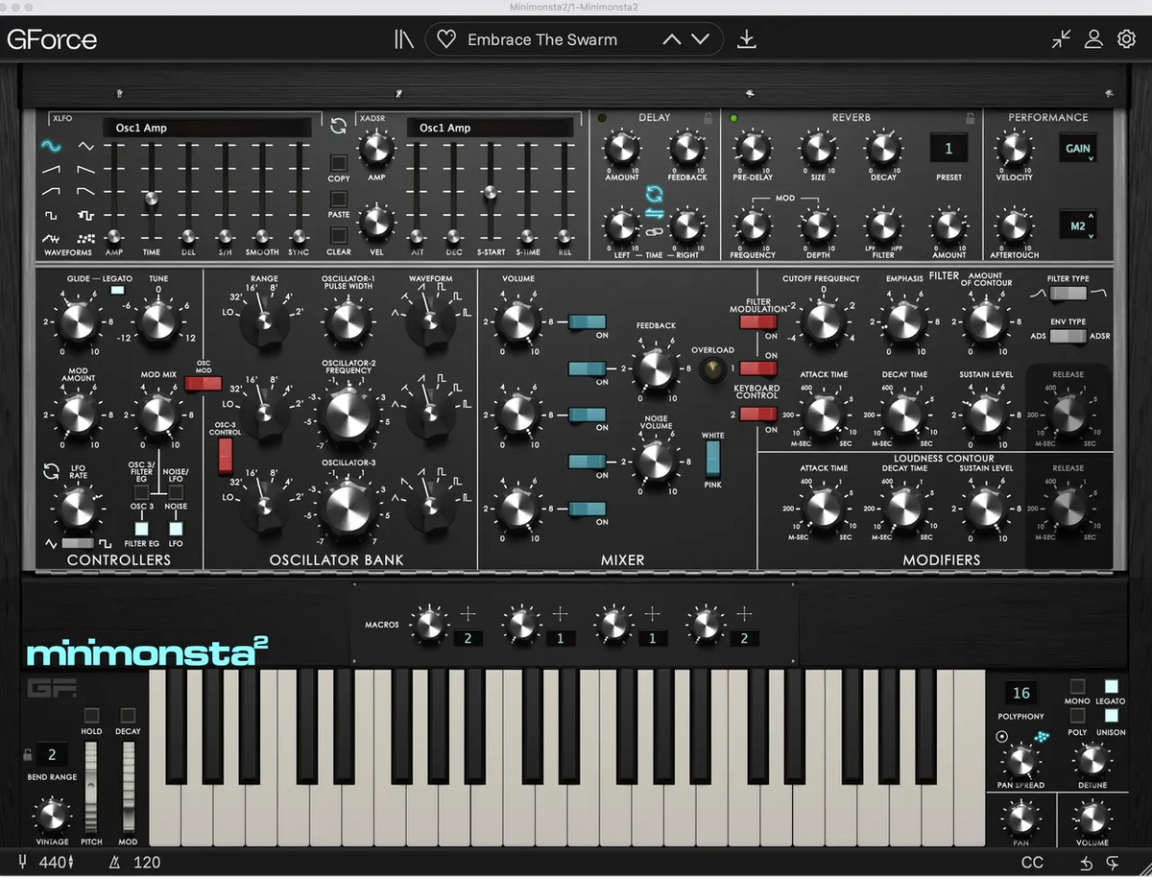The width and height of the screenshot is (1152, 877).
Task: Select the triangle XLFO waveform
Action: 86,146
